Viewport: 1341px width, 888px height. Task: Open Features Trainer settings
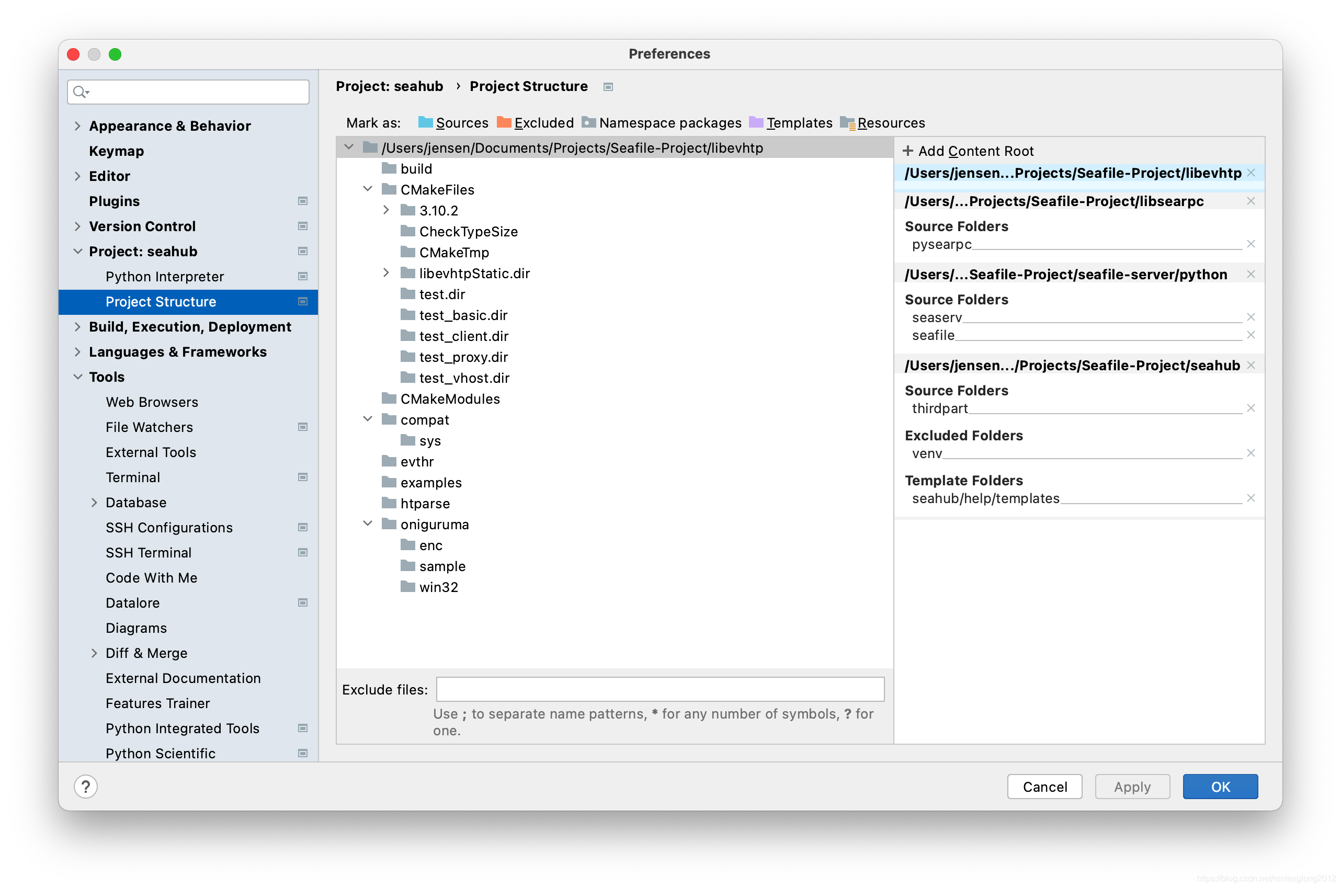pyautogui.click(x=157, y=703)
